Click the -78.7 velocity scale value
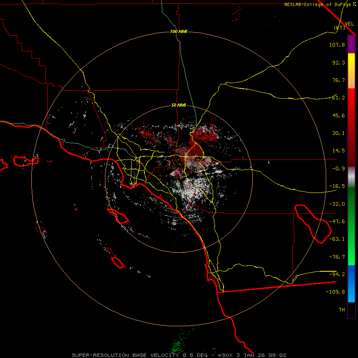Screen dimensions: 358x358 pyautogui.click(x=337, y=257)
